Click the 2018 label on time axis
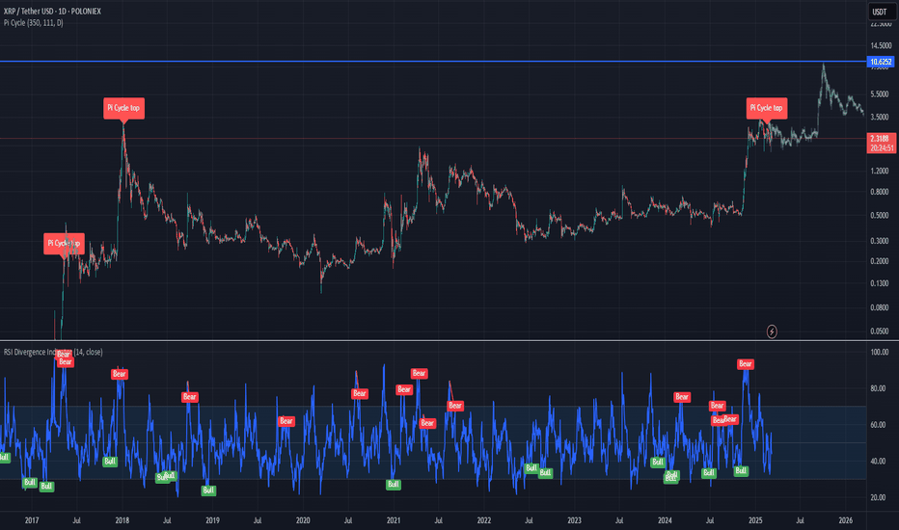899x530 pixels. 123,520
